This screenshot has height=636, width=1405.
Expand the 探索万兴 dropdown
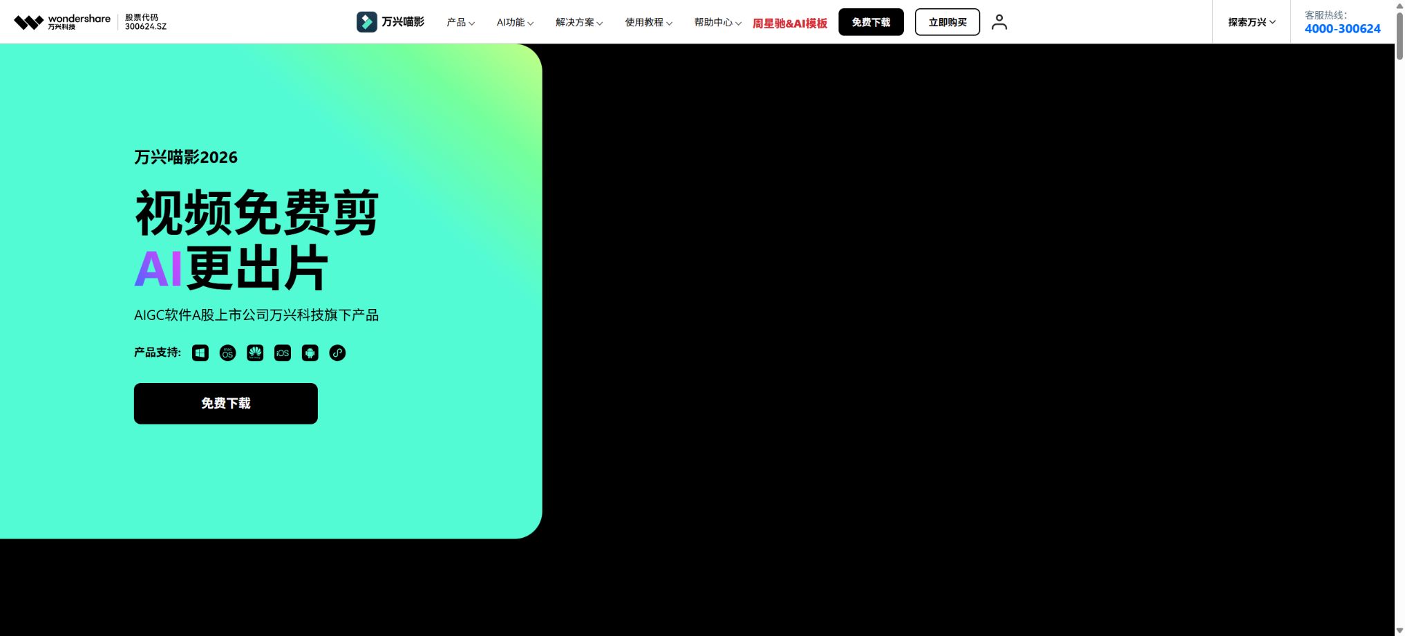click(1252, 22)
